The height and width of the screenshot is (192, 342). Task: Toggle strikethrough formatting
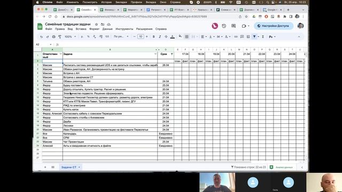point(166,37)
